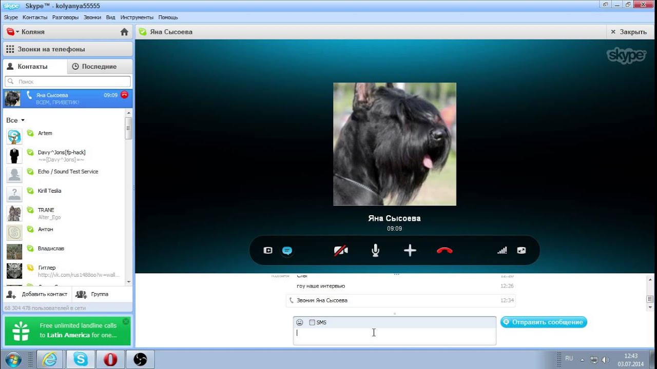Select contact TRANE

(64, 213)
